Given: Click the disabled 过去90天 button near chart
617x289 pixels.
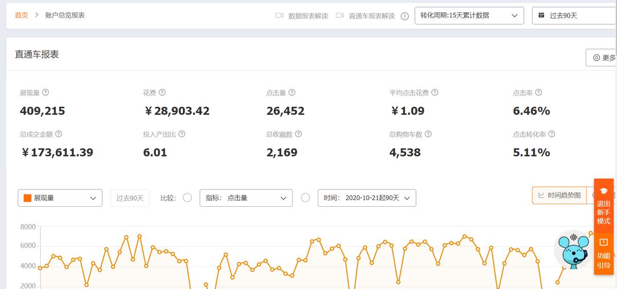Looking at the screenshot, I should point(130,198).
